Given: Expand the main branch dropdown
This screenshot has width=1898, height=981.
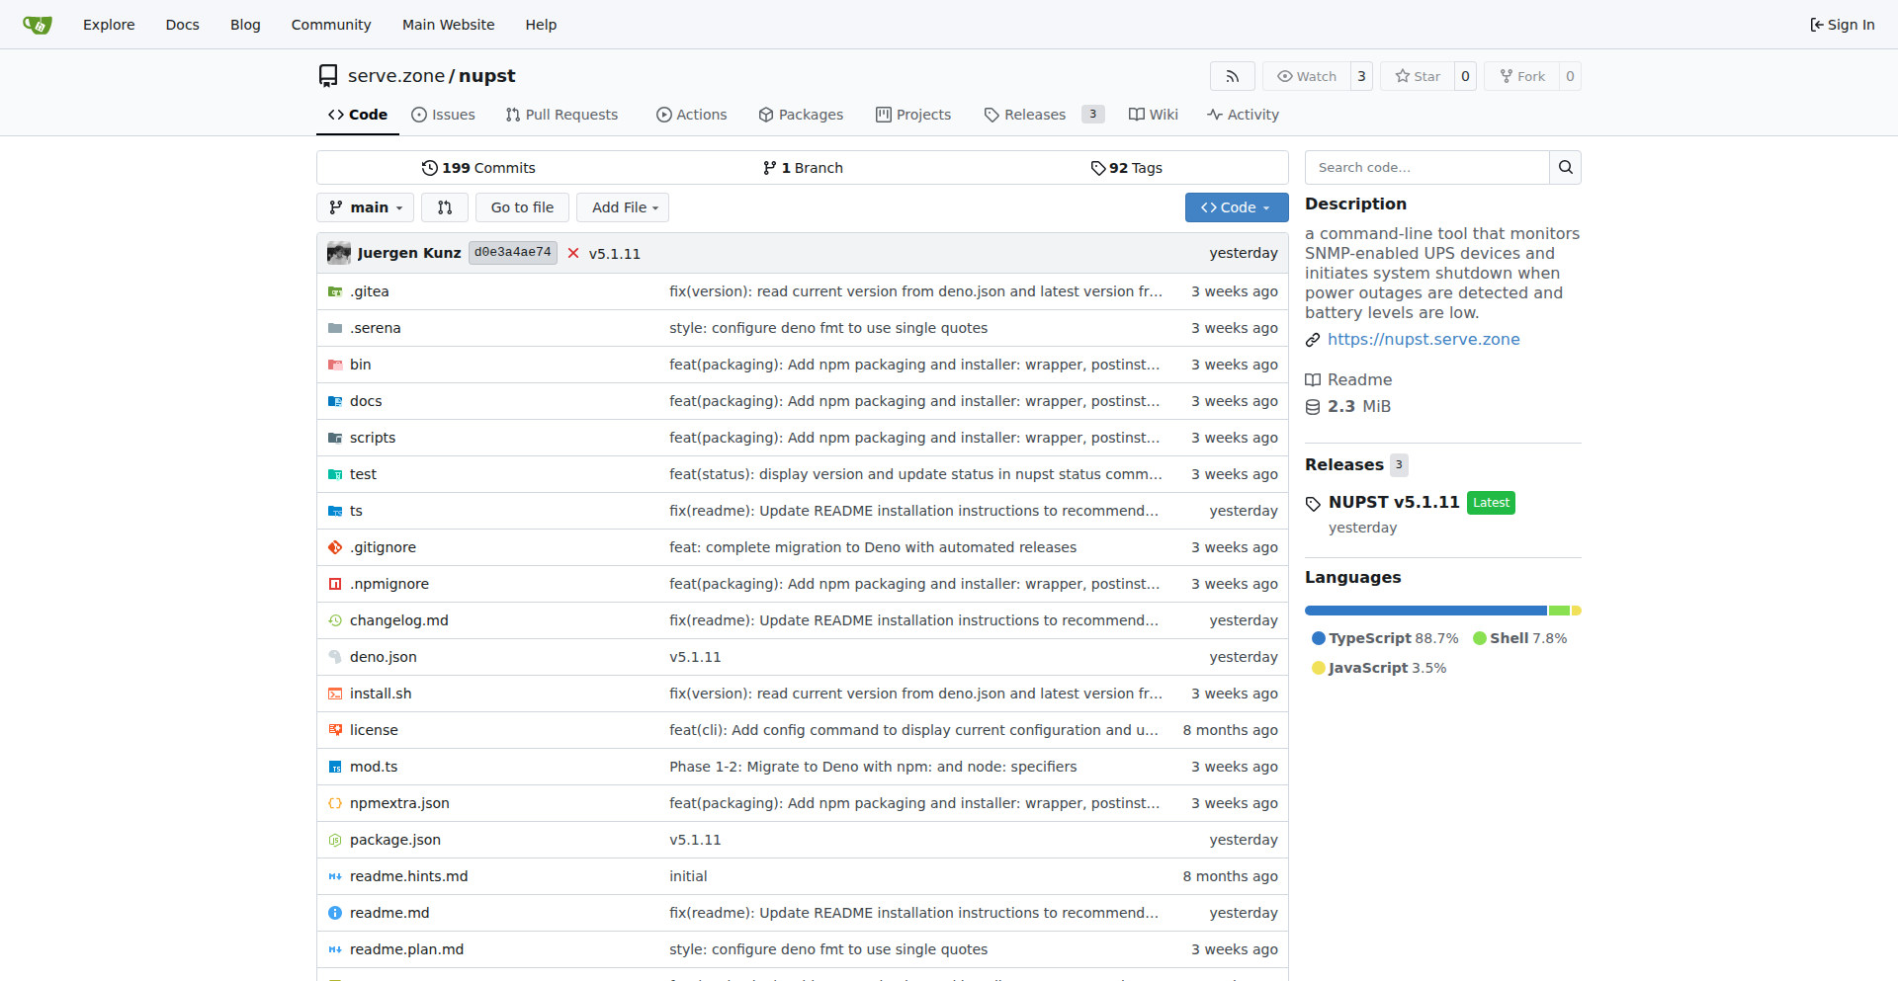Looking at the screenshot, I should (x=366, y=207).
